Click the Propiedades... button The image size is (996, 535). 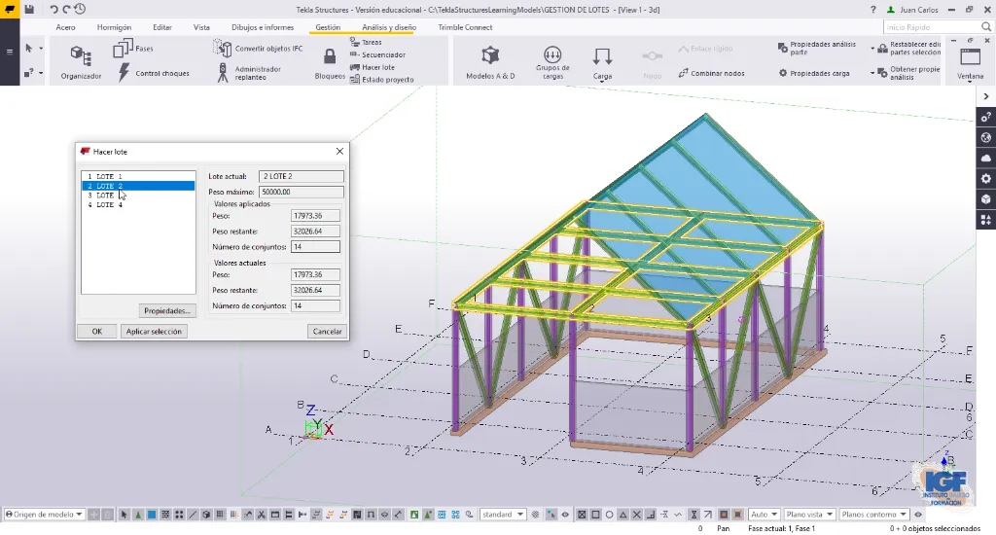[166, 310]
